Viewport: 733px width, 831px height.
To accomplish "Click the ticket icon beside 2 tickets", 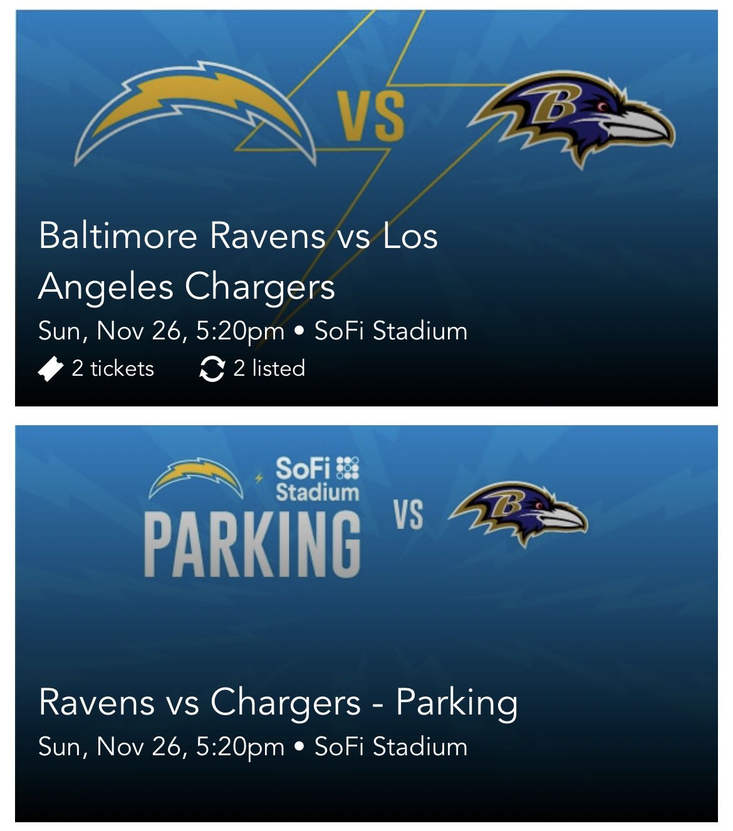I will 50,369.
